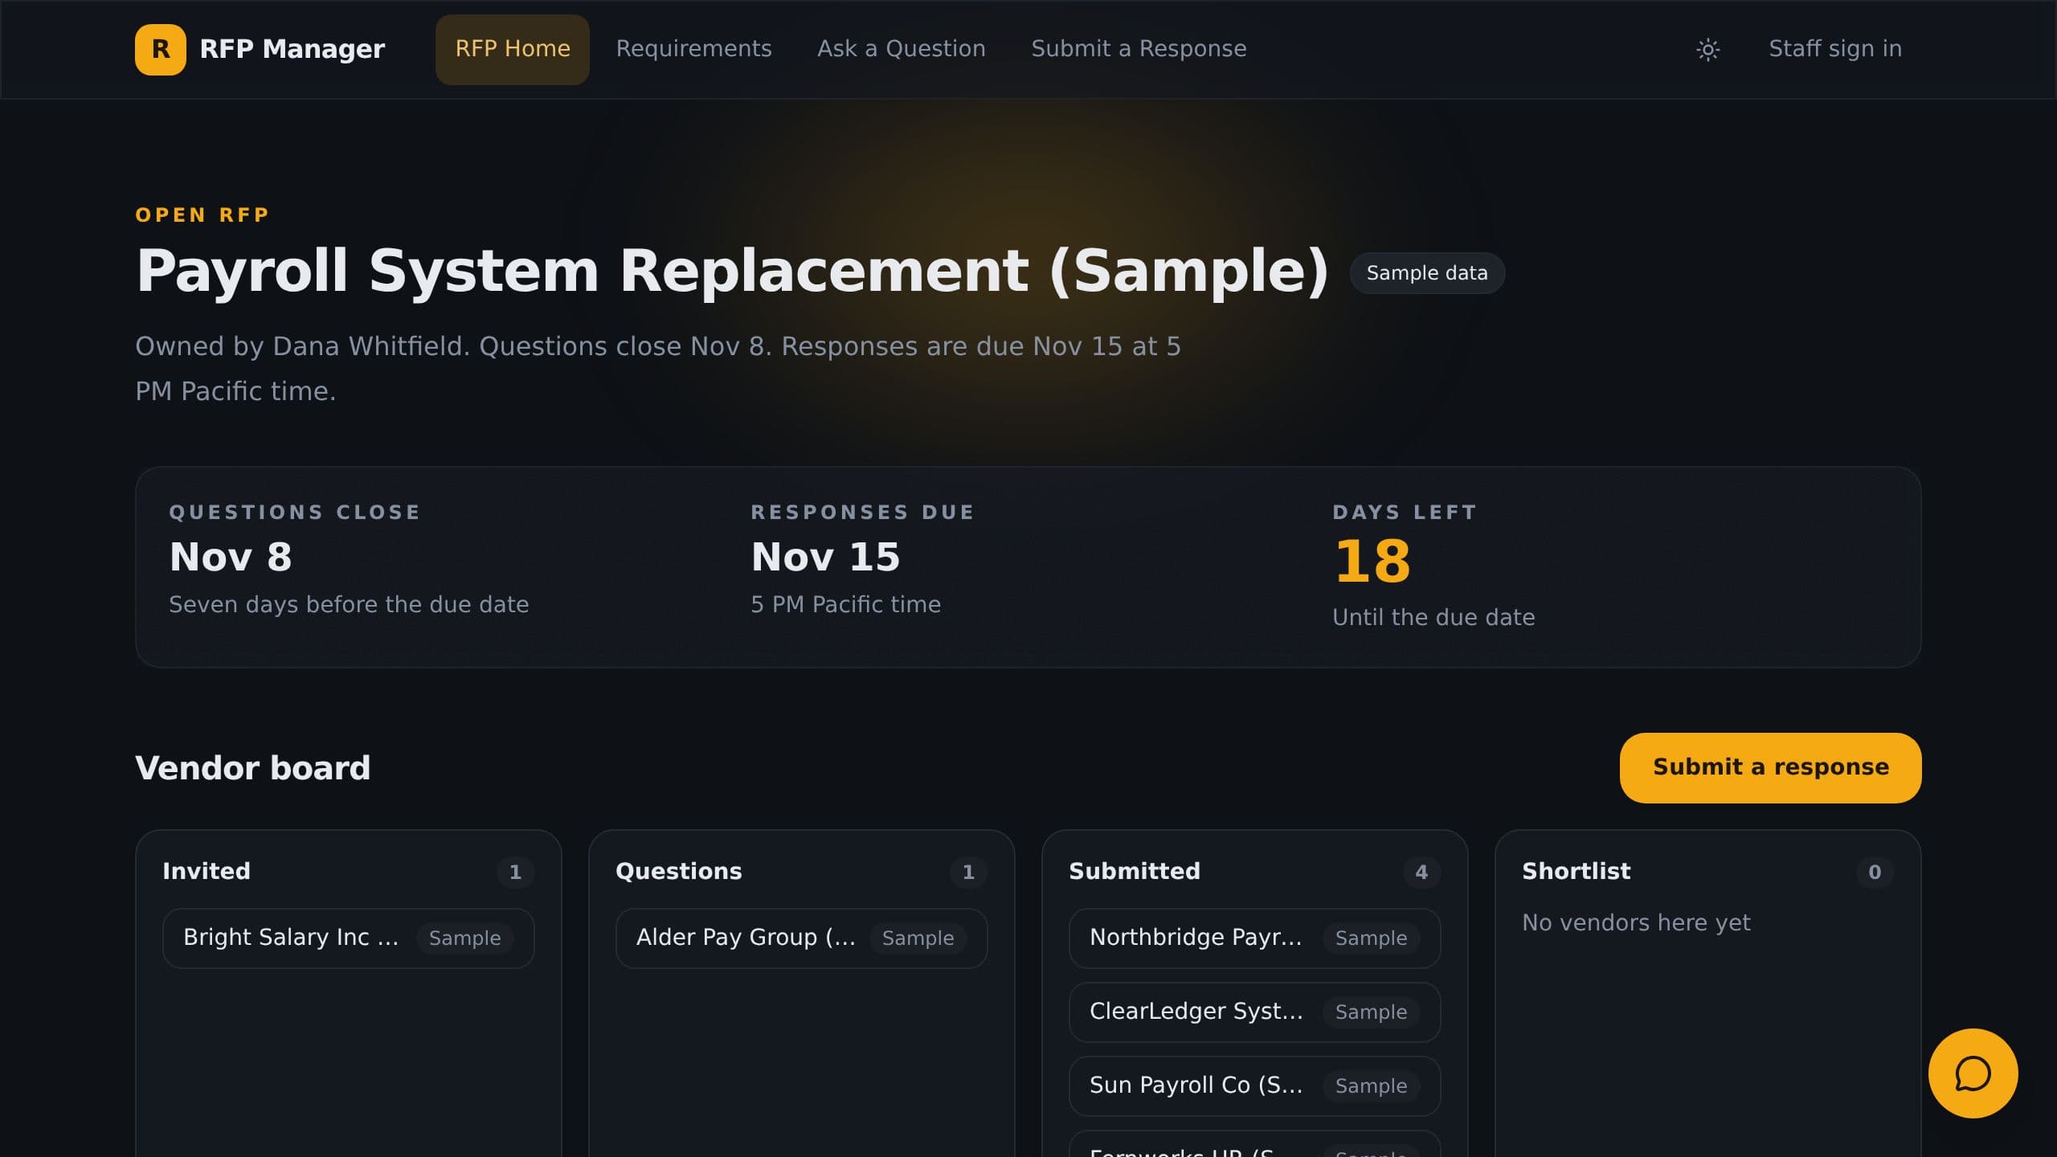Image resolution: width=2057 pixels, height=1157 pixels.
Task: Click the orange '18' days left value
Action: [x=1372, y=561]
